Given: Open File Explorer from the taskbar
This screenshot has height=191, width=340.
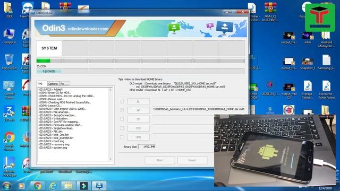Looking at the screenshot, I should [69, 186].
